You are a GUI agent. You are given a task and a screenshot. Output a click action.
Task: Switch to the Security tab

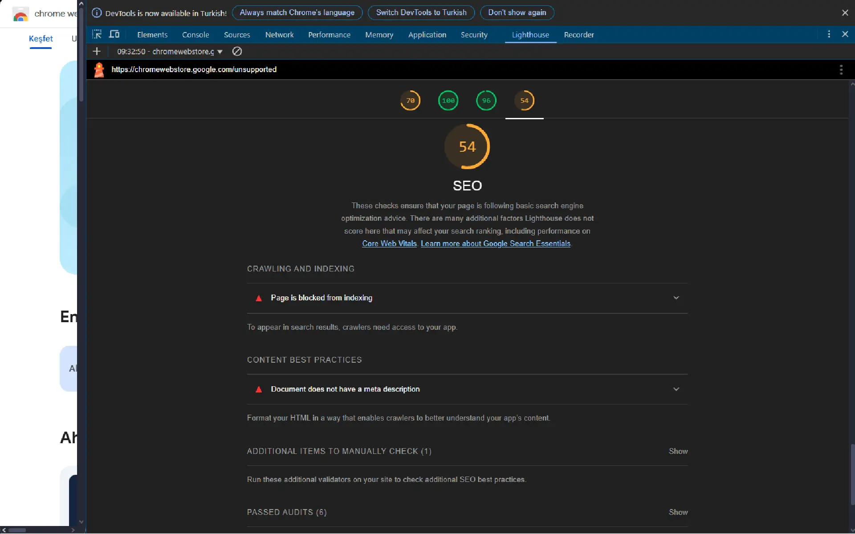(x=474, y=35)
